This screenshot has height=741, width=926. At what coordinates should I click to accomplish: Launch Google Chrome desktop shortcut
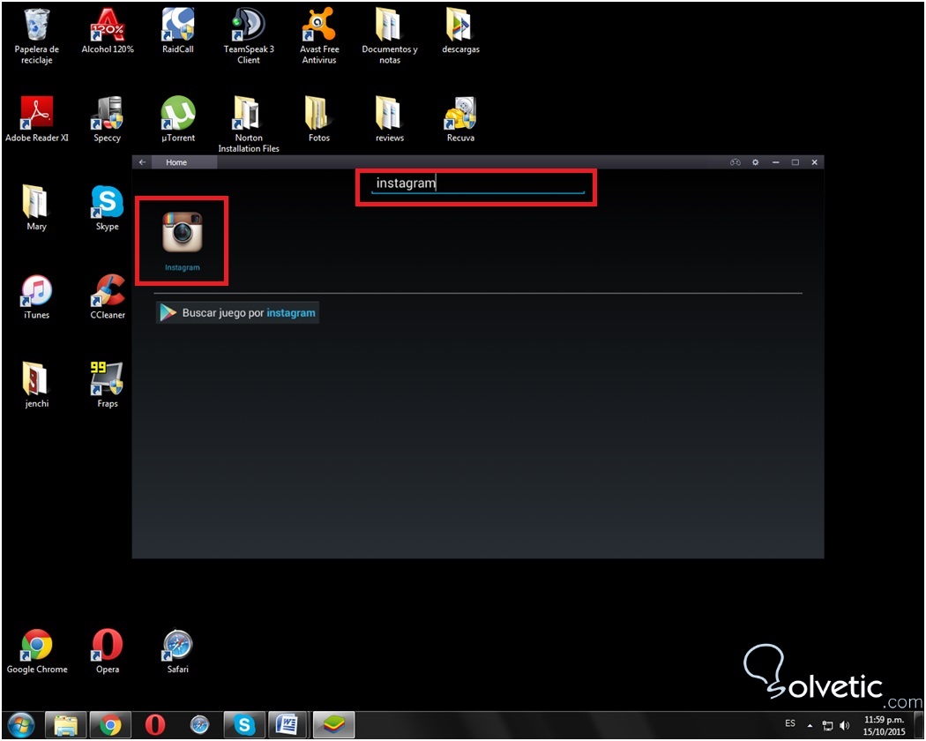click(37, 651)
